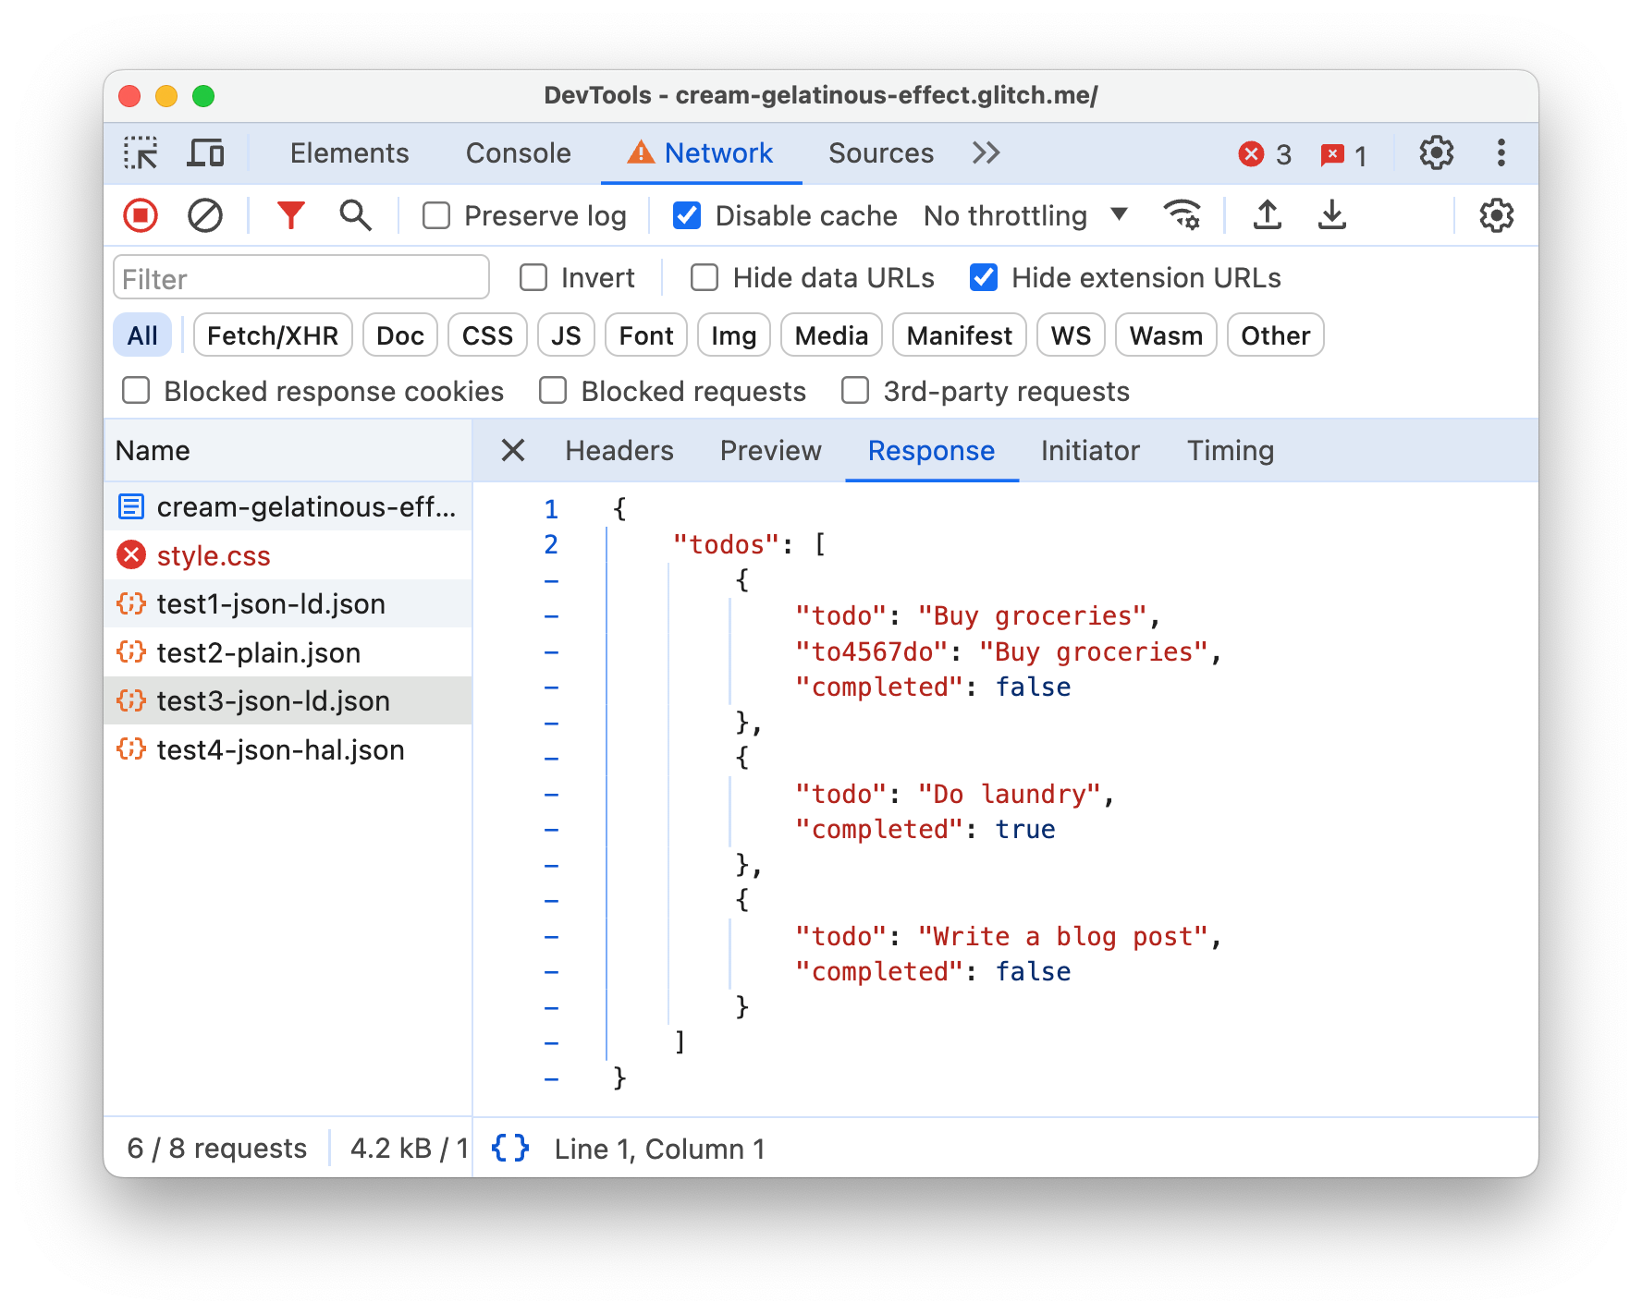Screen dimensions: 1642x1314
Task: Expand the hidden panels chevron
Action: coord(985,152)
